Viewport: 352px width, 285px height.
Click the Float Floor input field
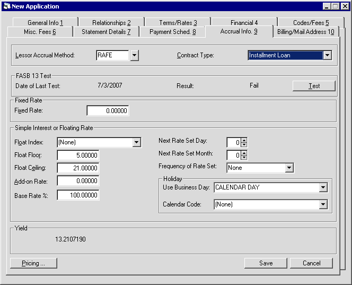[x=78, y=155]
